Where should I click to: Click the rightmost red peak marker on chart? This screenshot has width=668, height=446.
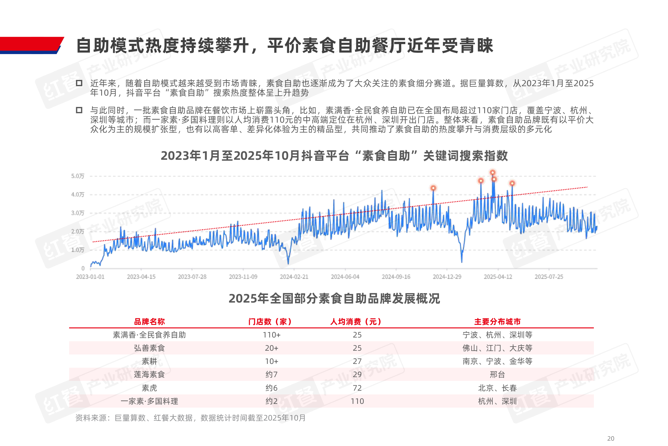[512, 183]
